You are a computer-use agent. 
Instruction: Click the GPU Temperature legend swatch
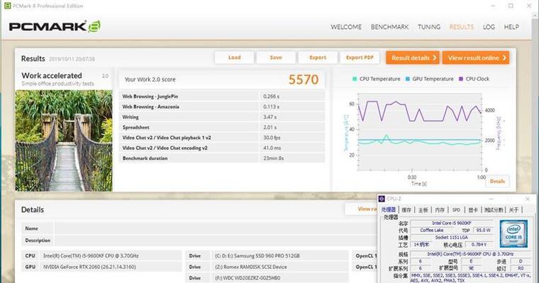point(408,79)
